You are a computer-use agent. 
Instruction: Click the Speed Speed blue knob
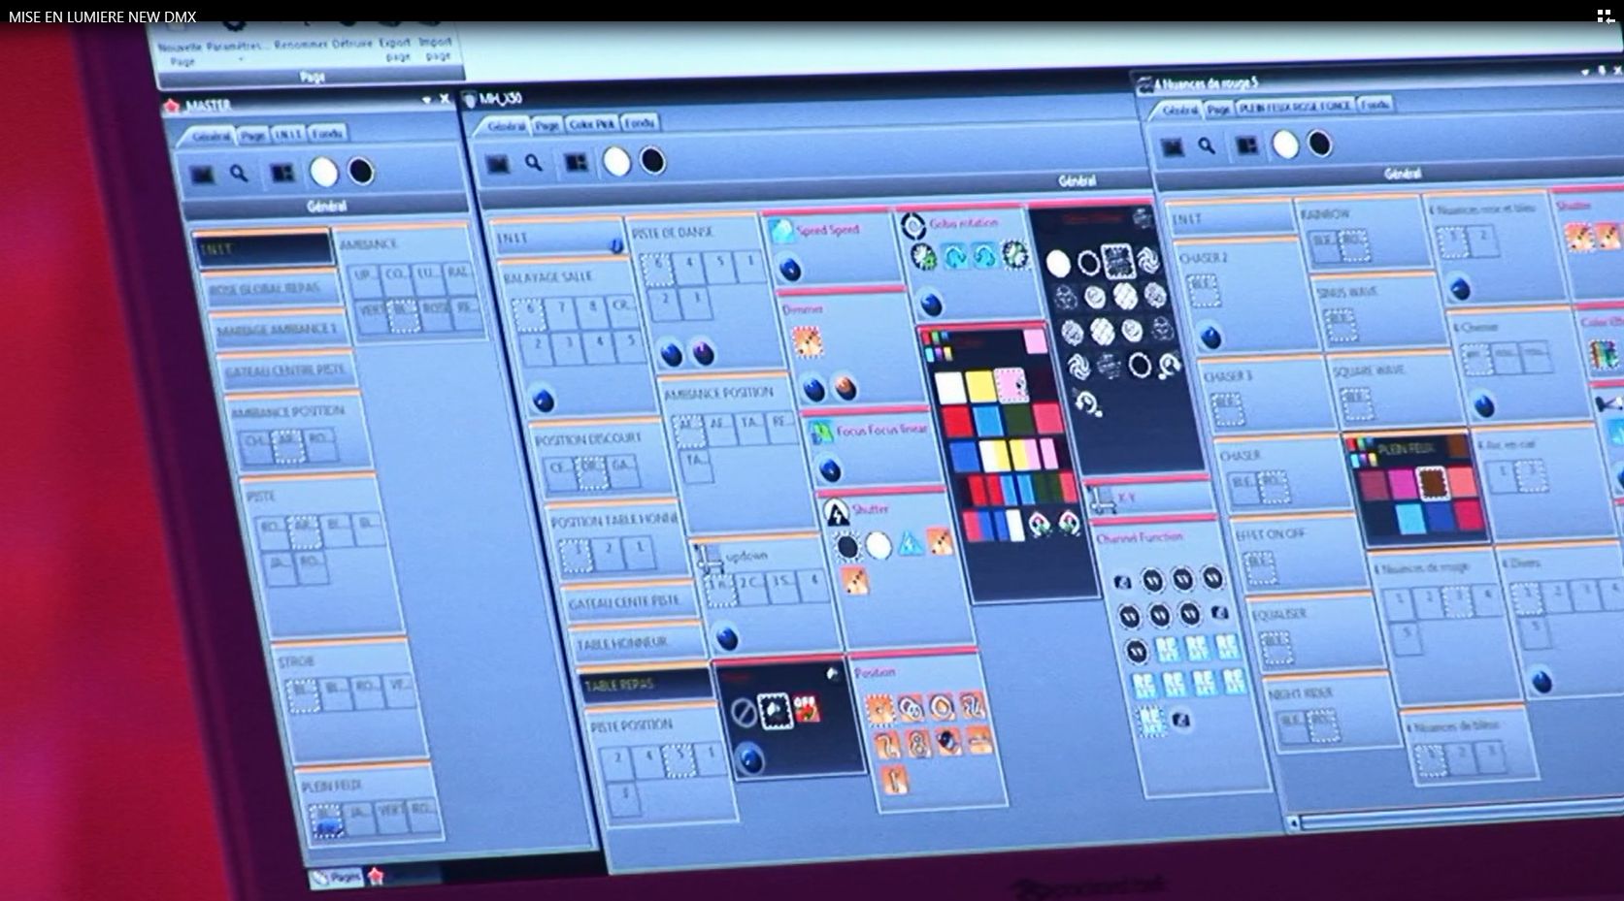click(790, 269)
